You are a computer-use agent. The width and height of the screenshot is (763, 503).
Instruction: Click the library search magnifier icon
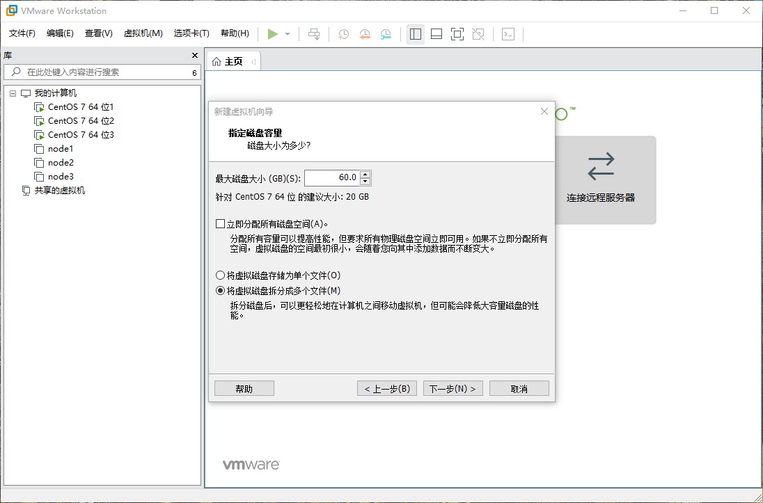(17, 72)
